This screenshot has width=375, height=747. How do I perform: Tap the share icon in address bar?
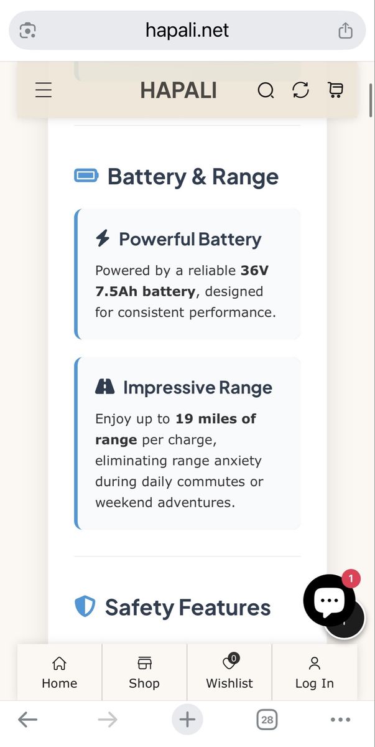point(345,30)
